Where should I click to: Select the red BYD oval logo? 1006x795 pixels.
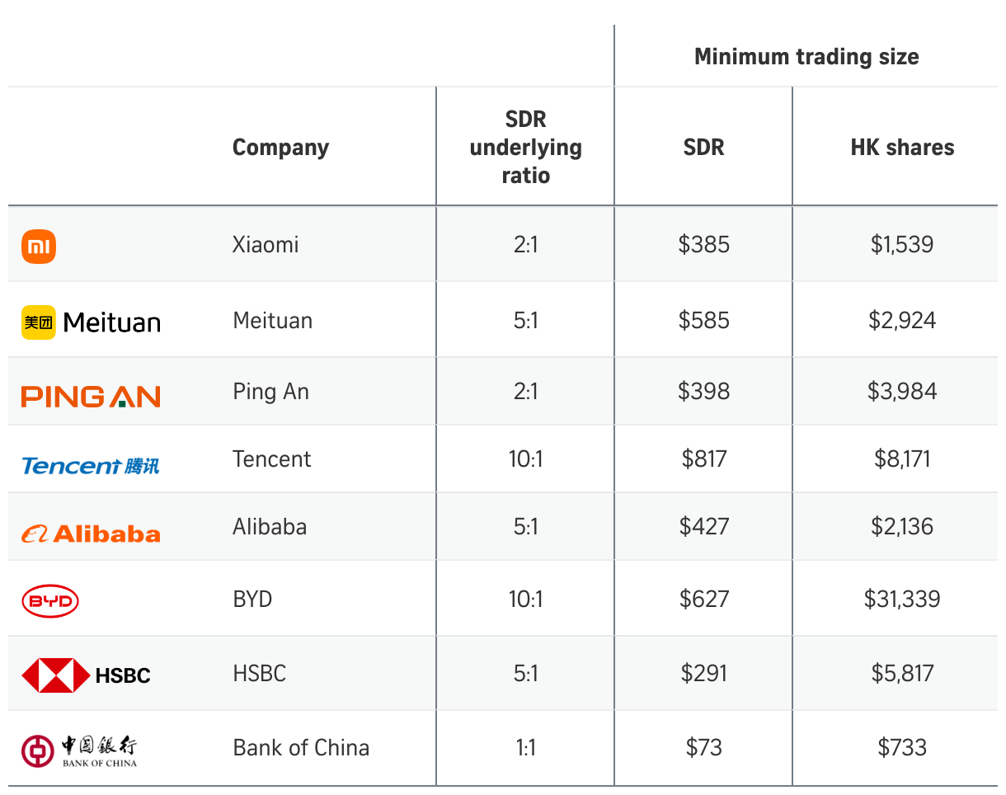50,602
